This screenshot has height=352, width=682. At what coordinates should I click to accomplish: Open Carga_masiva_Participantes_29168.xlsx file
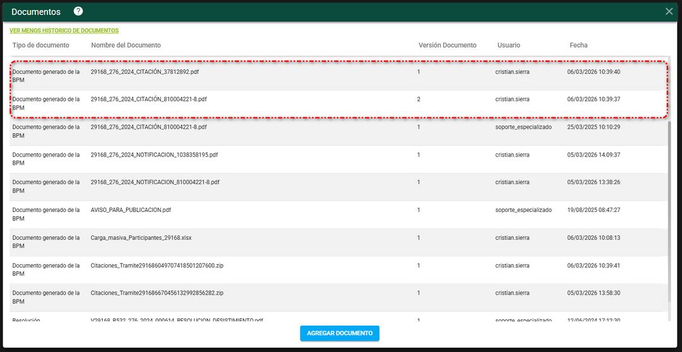tap(141, 238)
